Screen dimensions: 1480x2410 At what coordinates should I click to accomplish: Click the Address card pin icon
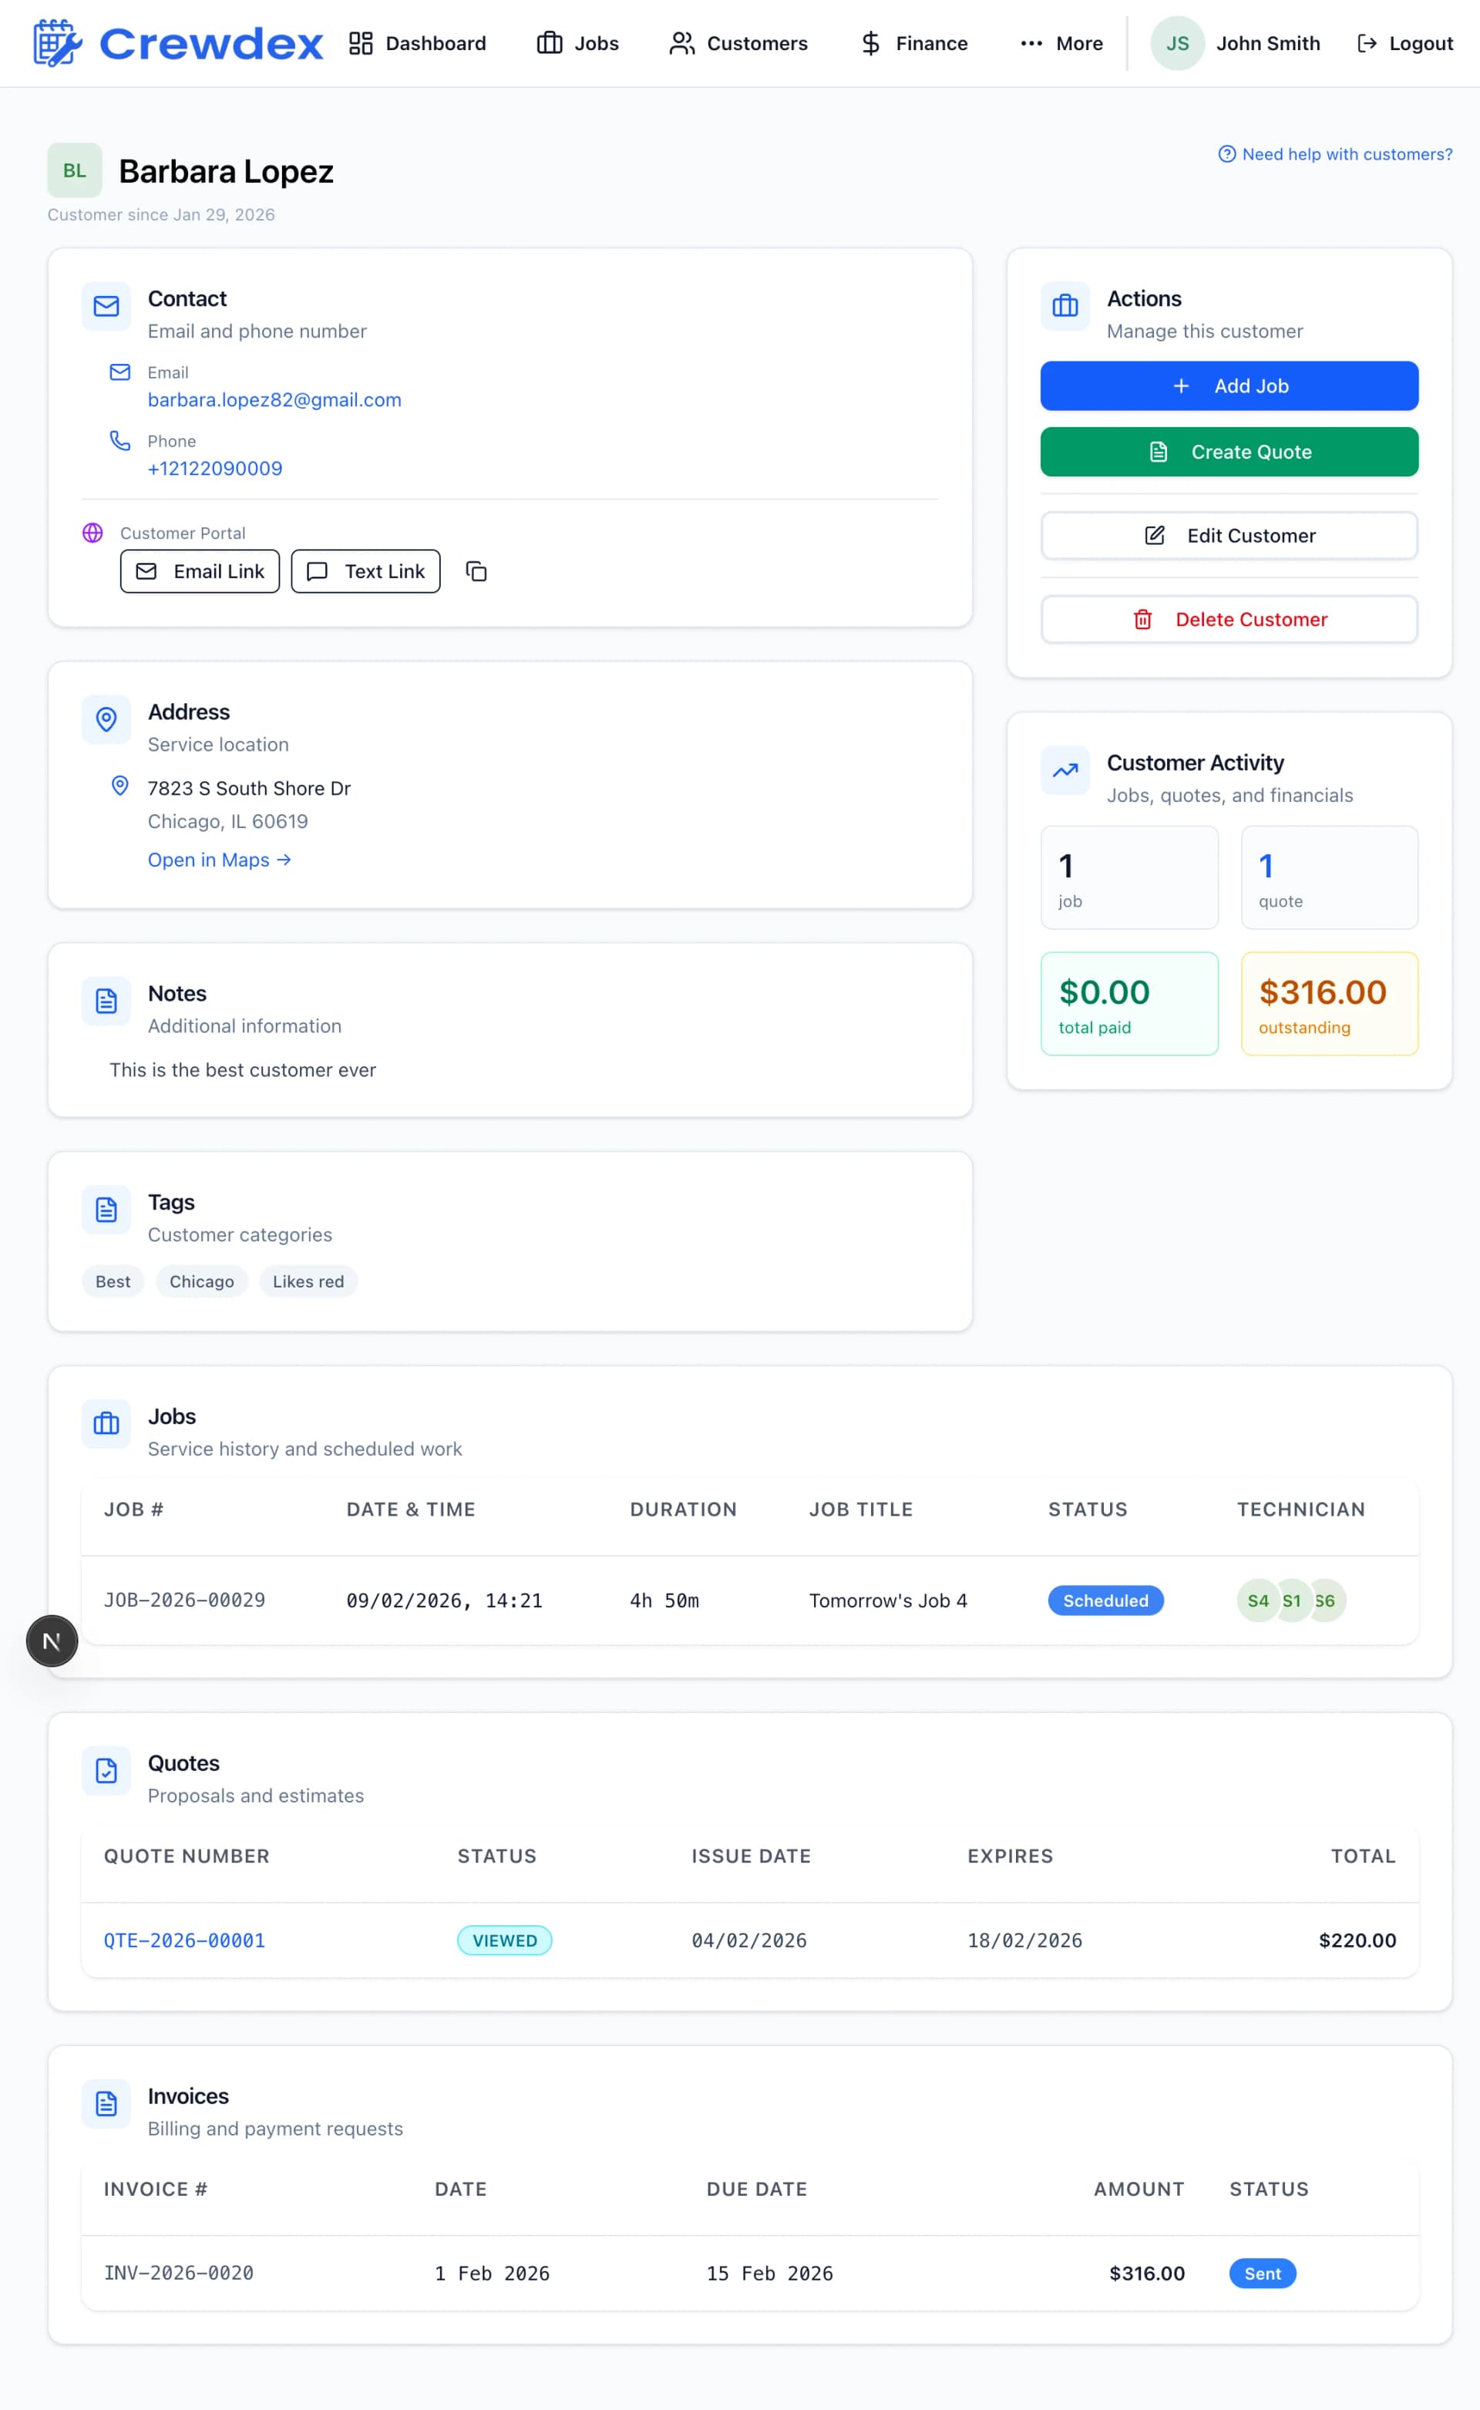point(106,719)
